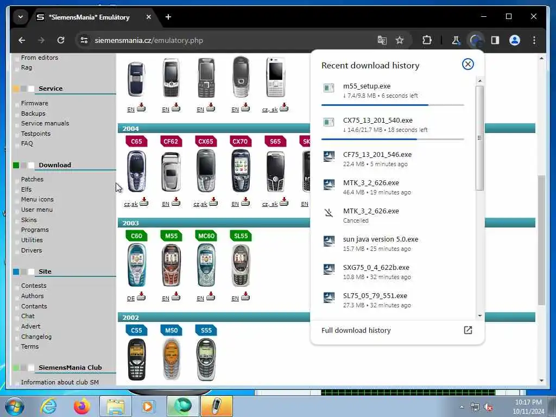
Task: Close the SiemensMania Emulátory tab
Action: pos(149,17)
